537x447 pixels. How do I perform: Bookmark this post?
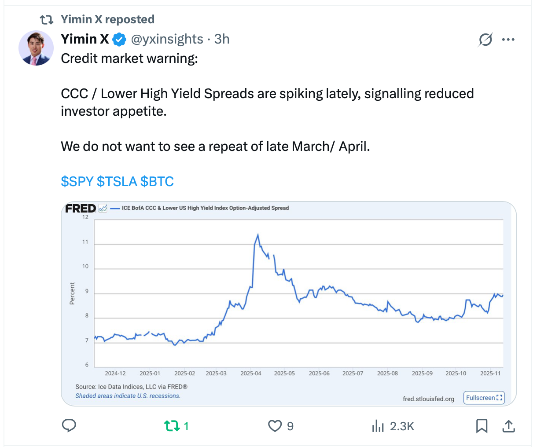pos(482,426)
